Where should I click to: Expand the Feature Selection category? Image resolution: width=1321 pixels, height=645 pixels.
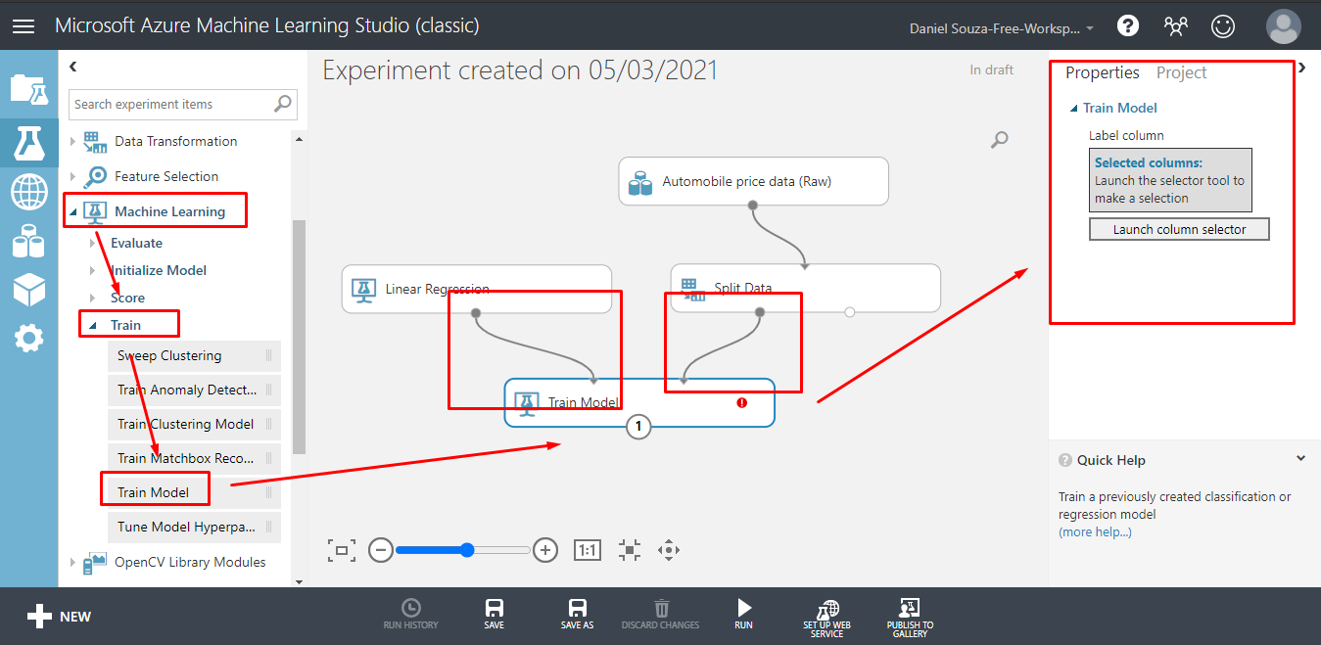[72, 177]
